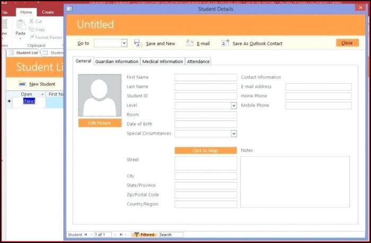The width and height of the screenshot is (371, 243).
Task: Click New Student in Student List
Action: point(42,84)
